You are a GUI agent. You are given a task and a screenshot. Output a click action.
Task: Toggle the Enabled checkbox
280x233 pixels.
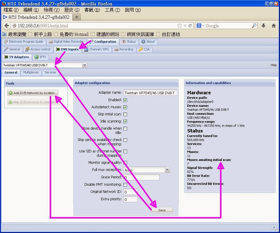click(x=125, y=100)
